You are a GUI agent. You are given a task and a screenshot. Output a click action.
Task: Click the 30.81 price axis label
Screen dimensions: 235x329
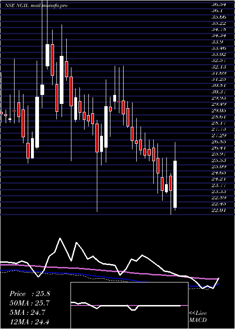219,86
